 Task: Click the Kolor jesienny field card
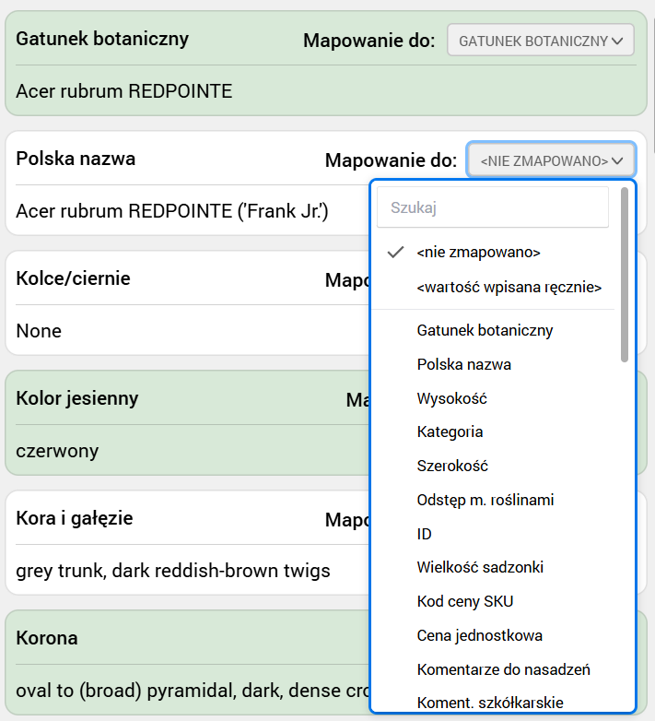184,425
